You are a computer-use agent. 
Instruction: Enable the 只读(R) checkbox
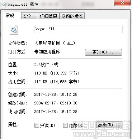click(x=37, y=125)
